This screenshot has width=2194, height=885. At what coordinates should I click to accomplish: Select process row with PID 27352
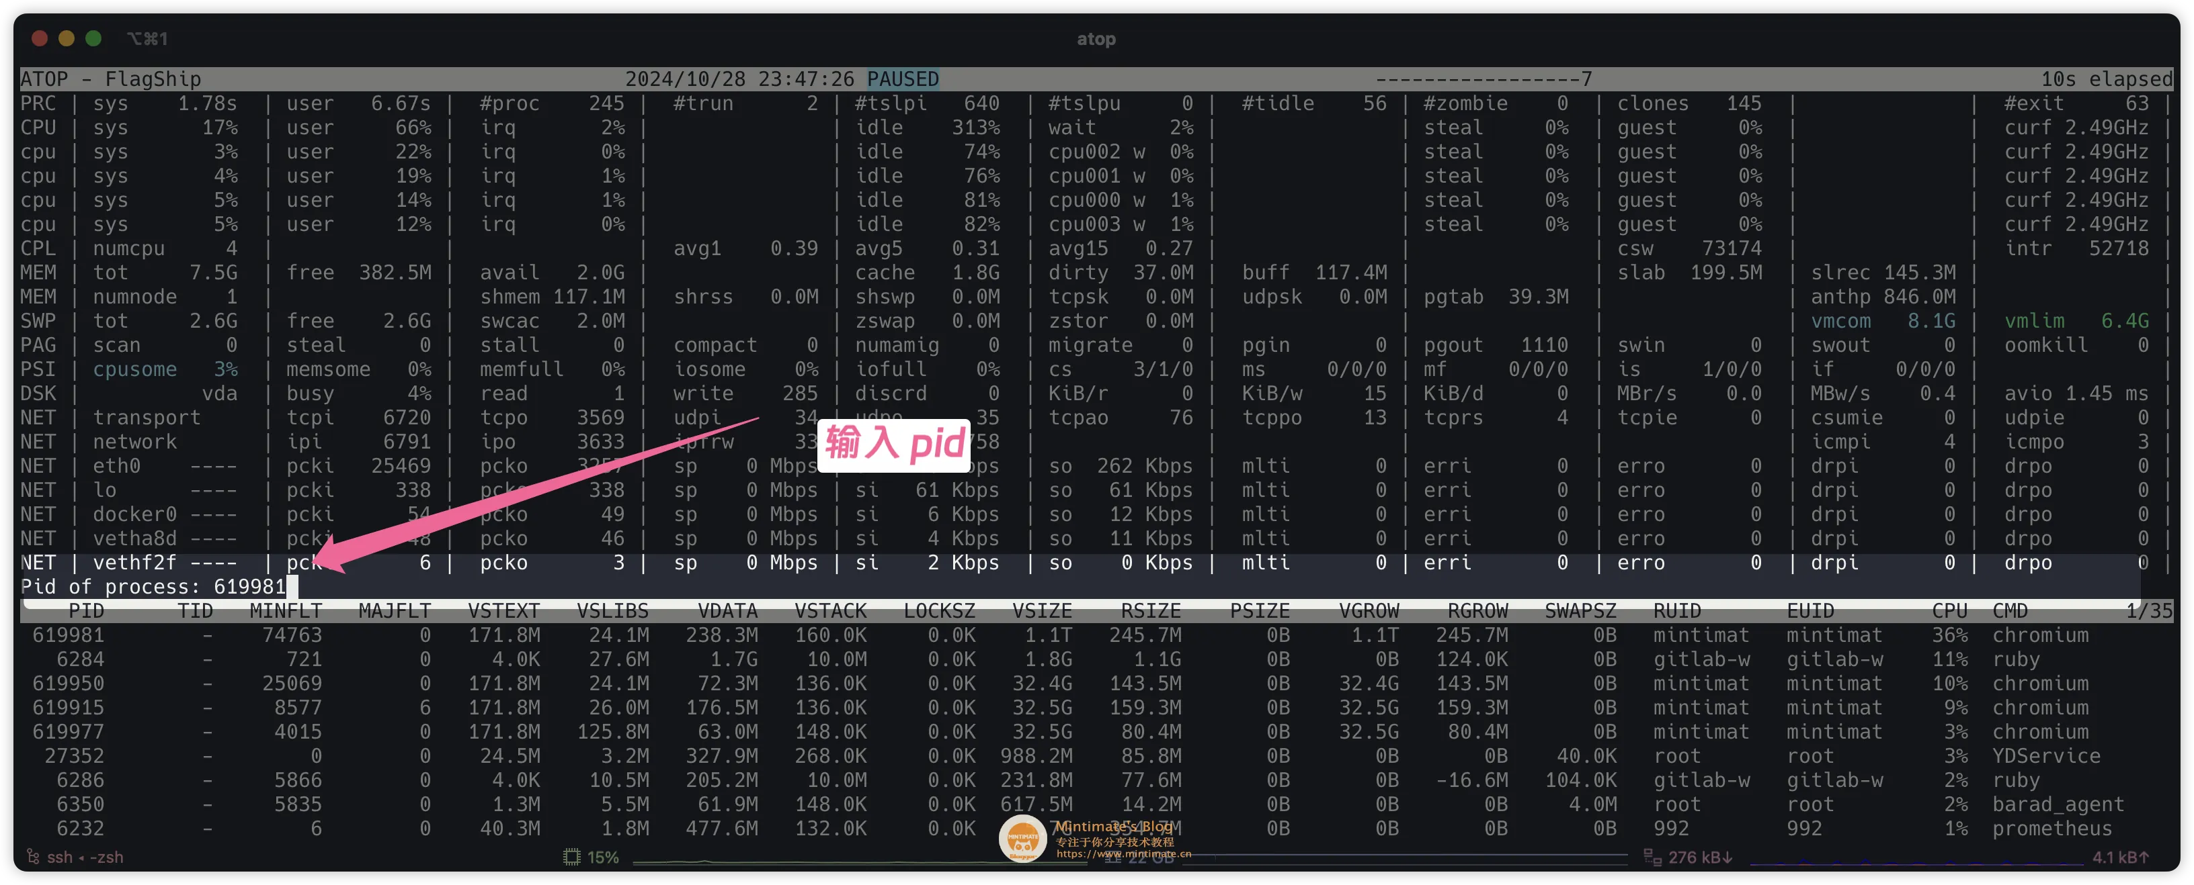1096,757
